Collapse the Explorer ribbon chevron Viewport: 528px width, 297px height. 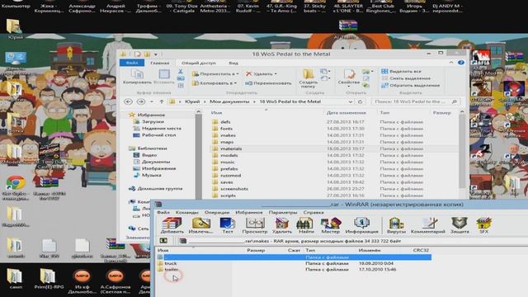[x=451, y=63]
